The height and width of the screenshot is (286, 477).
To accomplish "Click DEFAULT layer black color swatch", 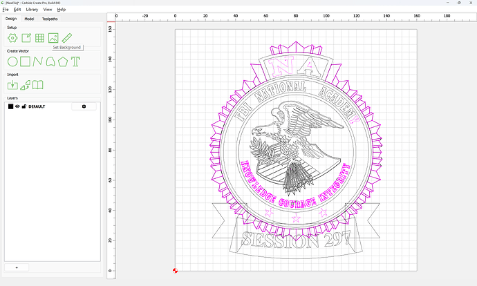I will 10,106.
